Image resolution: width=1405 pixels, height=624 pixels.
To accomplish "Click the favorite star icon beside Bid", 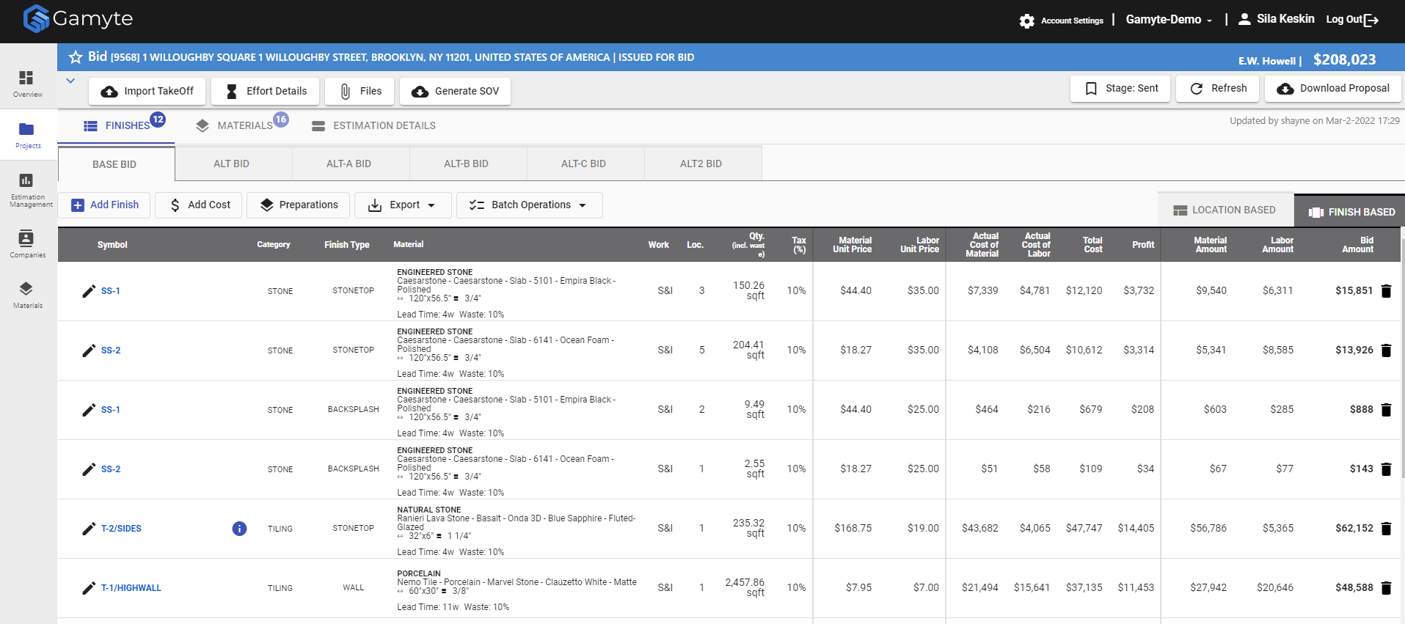I will pyautogui.click(x=75, y=57).
